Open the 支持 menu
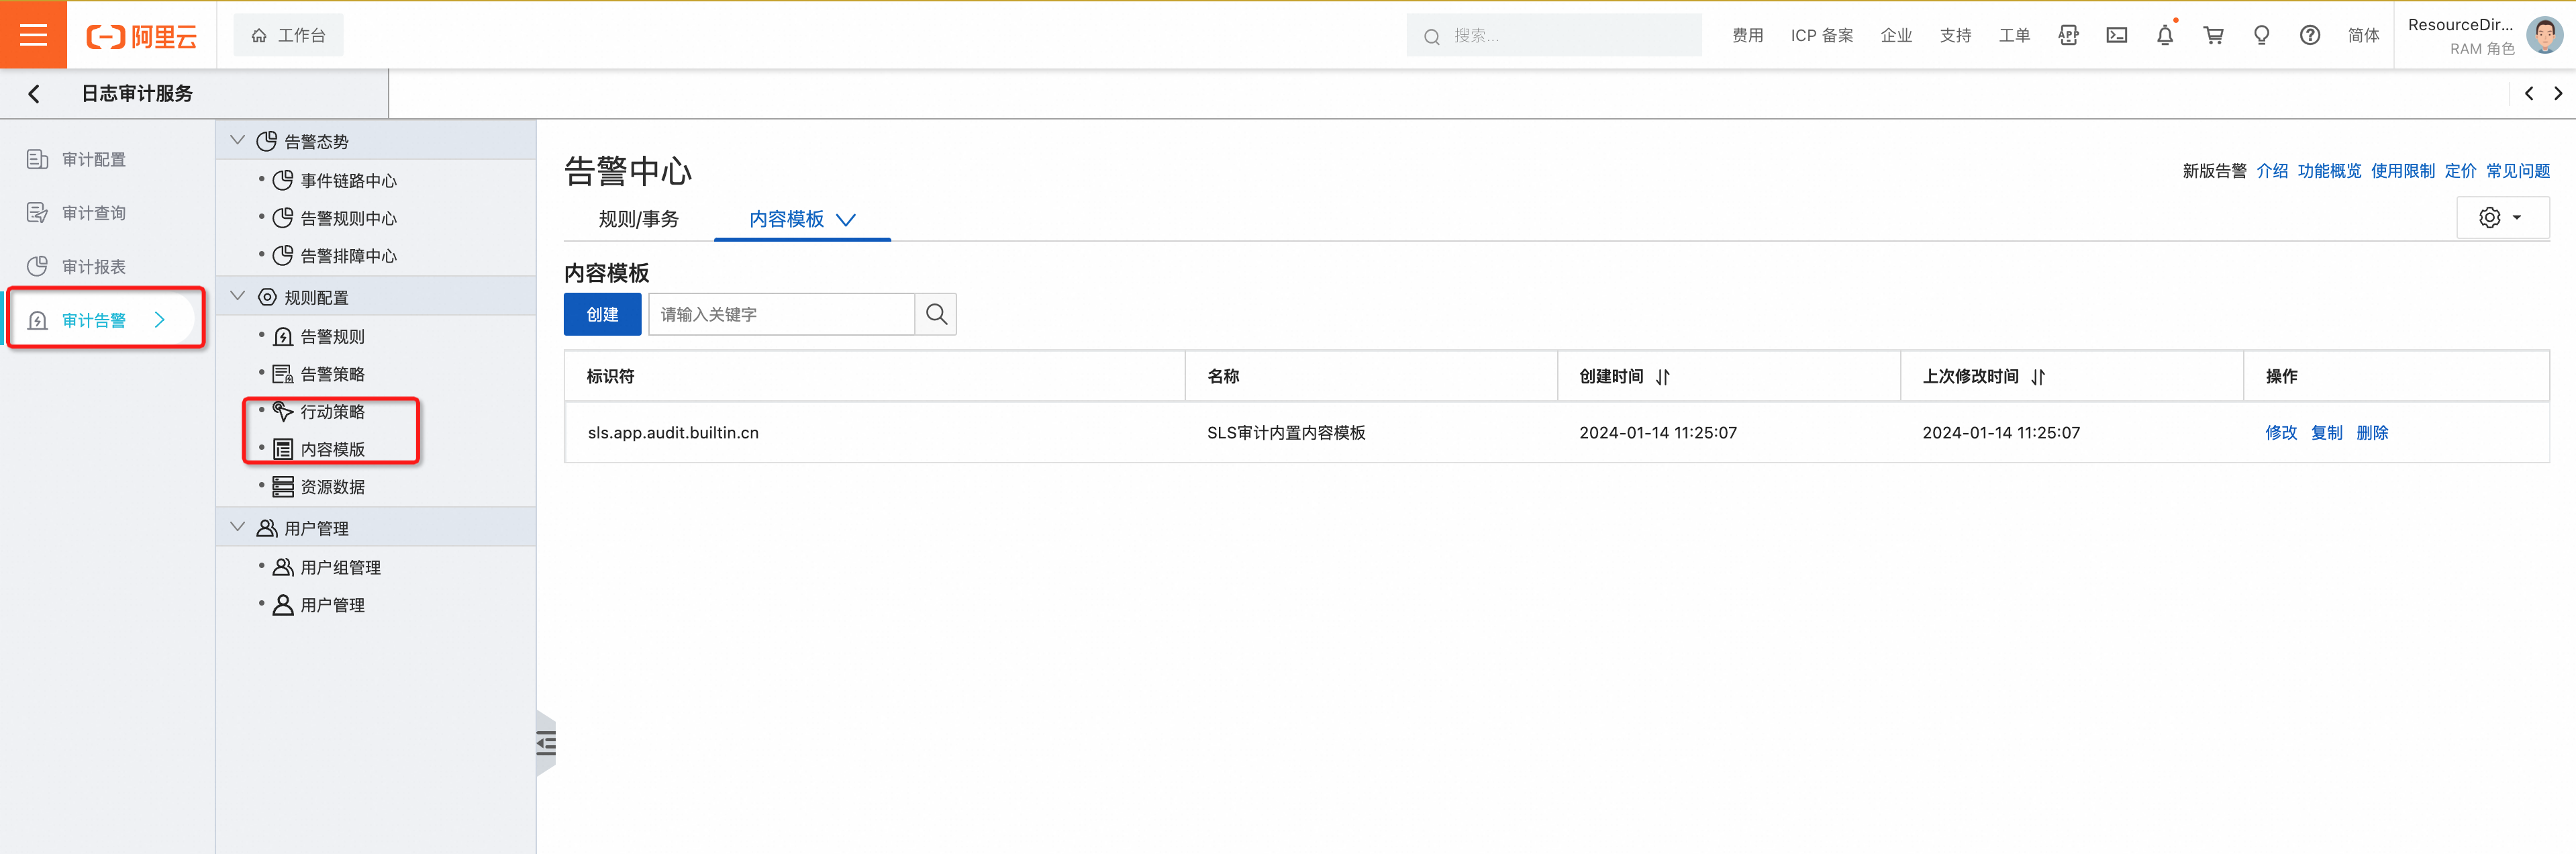This screenshot has height=854, width=2576. 1955,36
